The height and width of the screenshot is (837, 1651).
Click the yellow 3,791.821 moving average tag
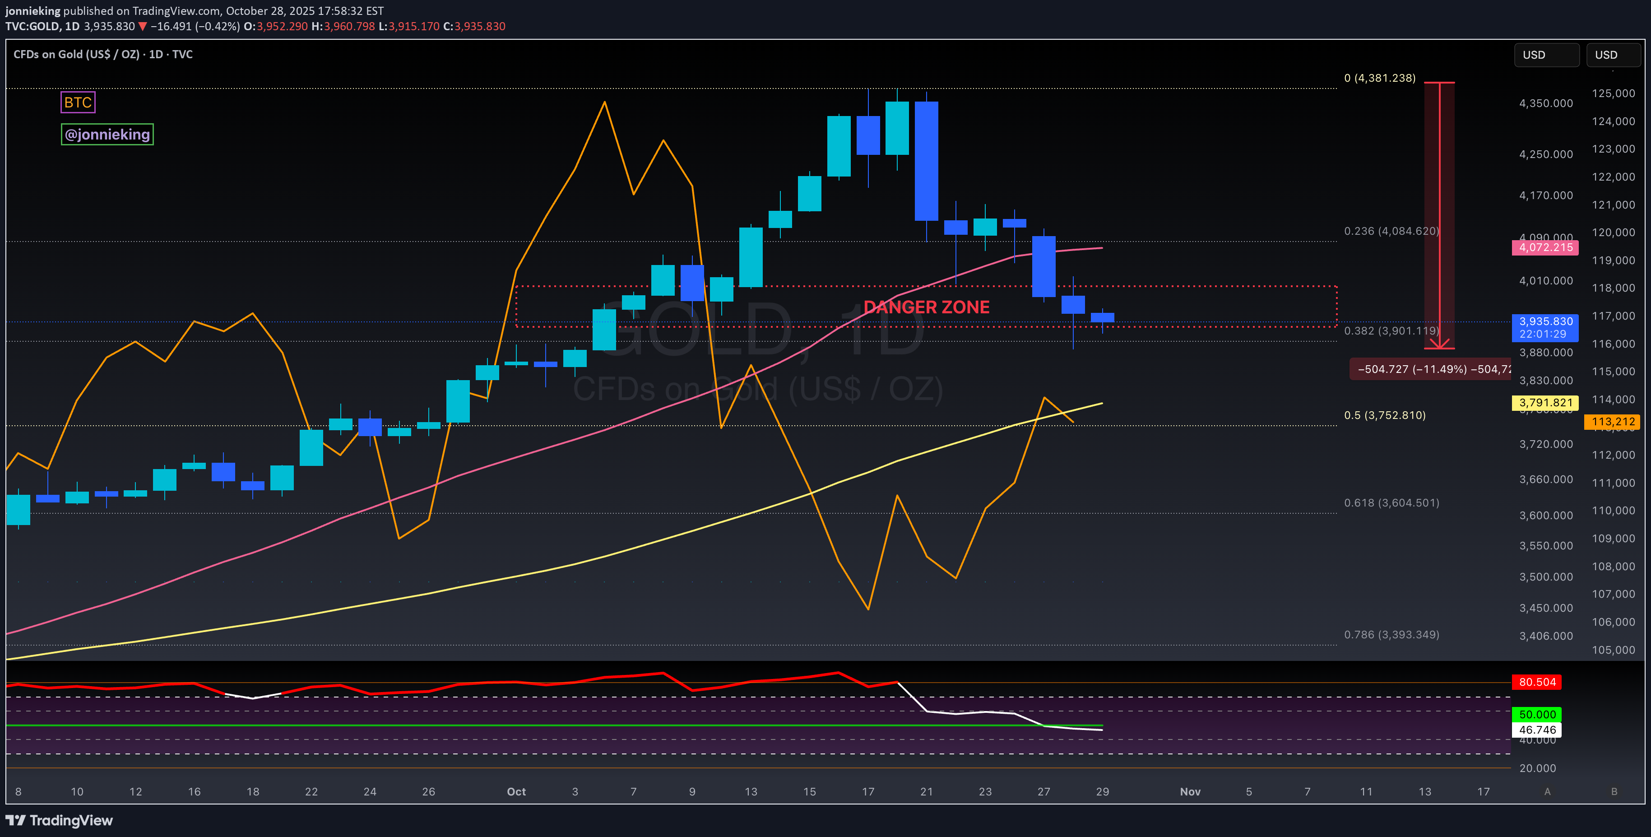coord(1544,403)
